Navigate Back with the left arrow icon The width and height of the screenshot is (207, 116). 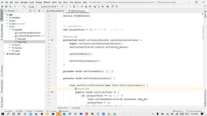[15, 6]
